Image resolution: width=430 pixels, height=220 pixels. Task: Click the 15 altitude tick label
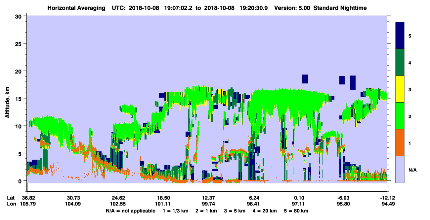[19, 99]
